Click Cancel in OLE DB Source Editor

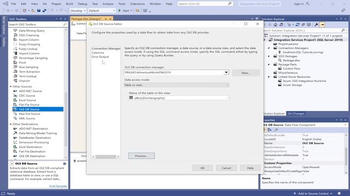226,168
